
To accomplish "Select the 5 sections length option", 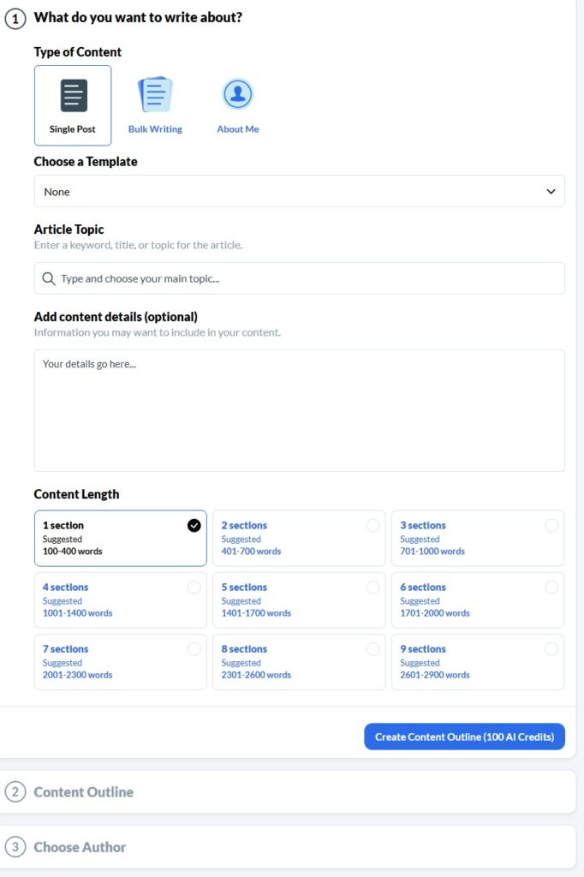I will (299, 600).
